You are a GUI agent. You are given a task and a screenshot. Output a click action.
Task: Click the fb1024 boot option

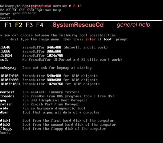[x=6, y=56]
